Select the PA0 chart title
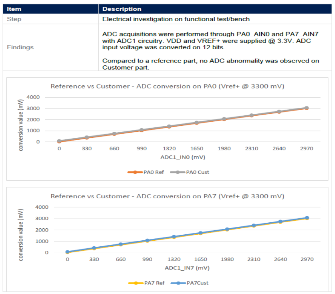 click(x=167, y=86)
